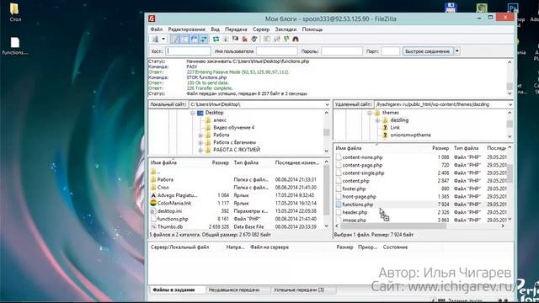The width and height of the screenshot is (539, 303).
Task: Select the Thumbs.db file
Action: [x=170, y=227]
